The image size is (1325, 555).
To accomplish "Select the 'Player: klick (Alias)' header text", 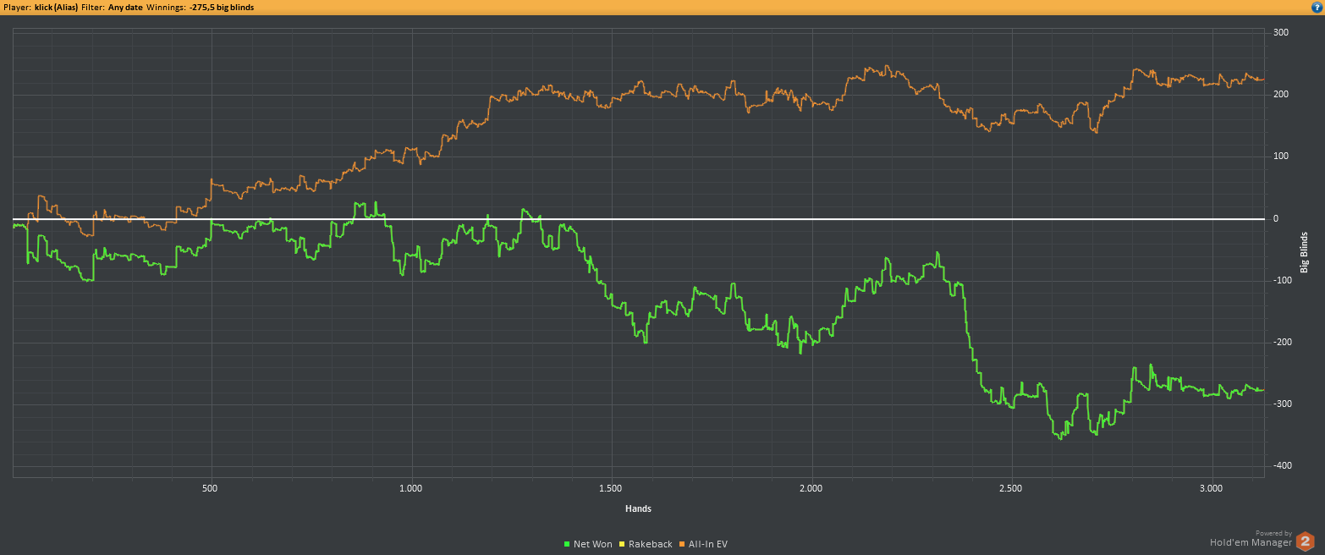I will [41, 7].
